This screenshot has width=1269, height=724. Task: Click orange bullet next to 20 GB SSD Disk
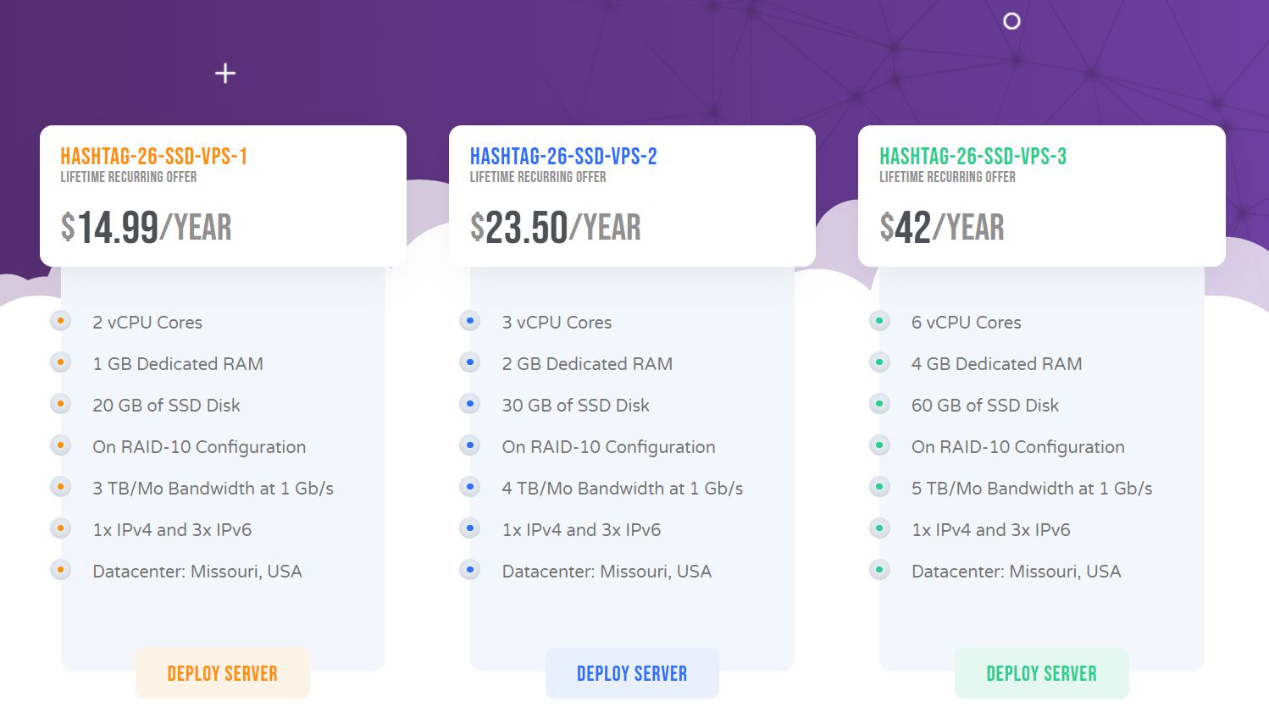(x=60, y=404)
